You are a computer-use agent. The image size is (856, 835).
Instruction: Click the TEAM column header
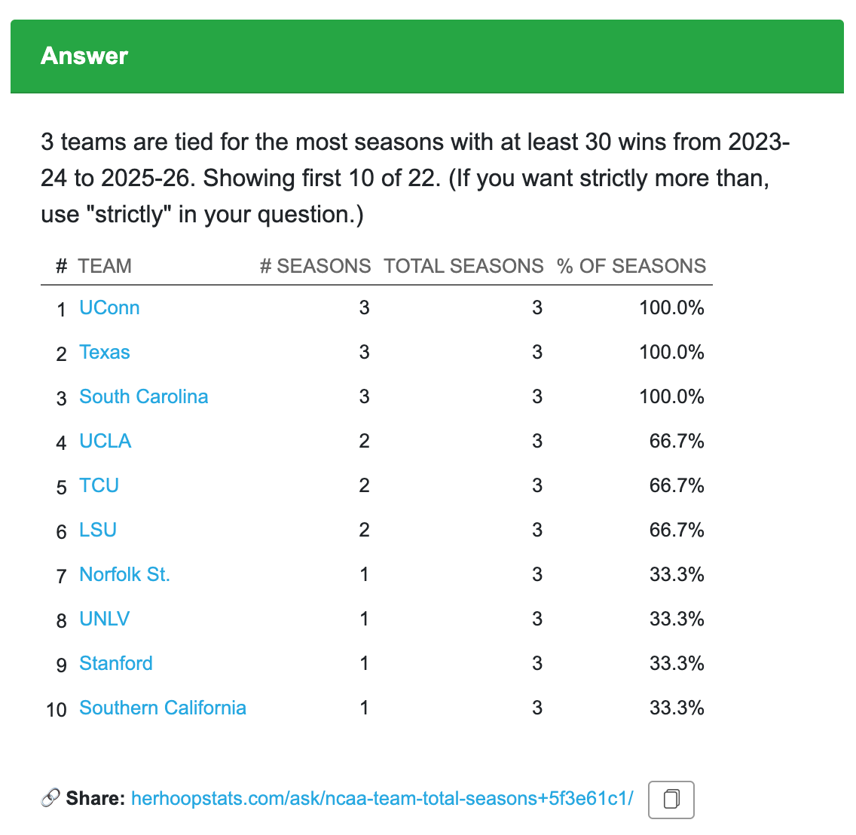(x=105, y=266)
